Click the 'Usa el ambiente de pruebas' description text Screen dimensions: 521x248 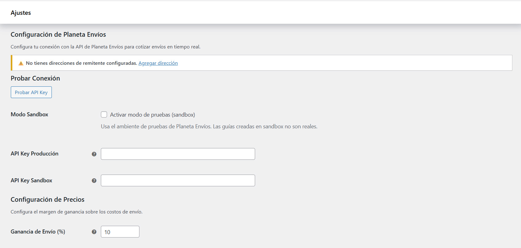pos(209,126)
